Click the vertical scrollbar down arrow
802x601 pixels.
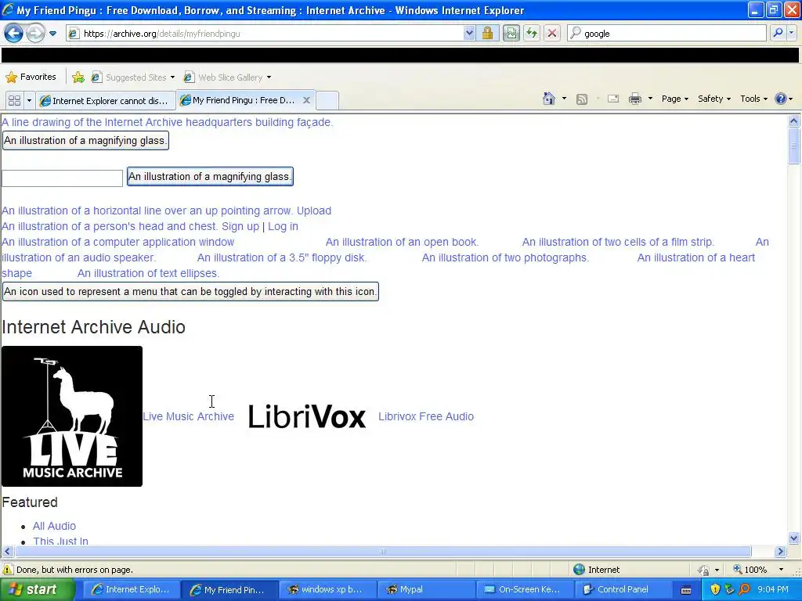[794, 538]
